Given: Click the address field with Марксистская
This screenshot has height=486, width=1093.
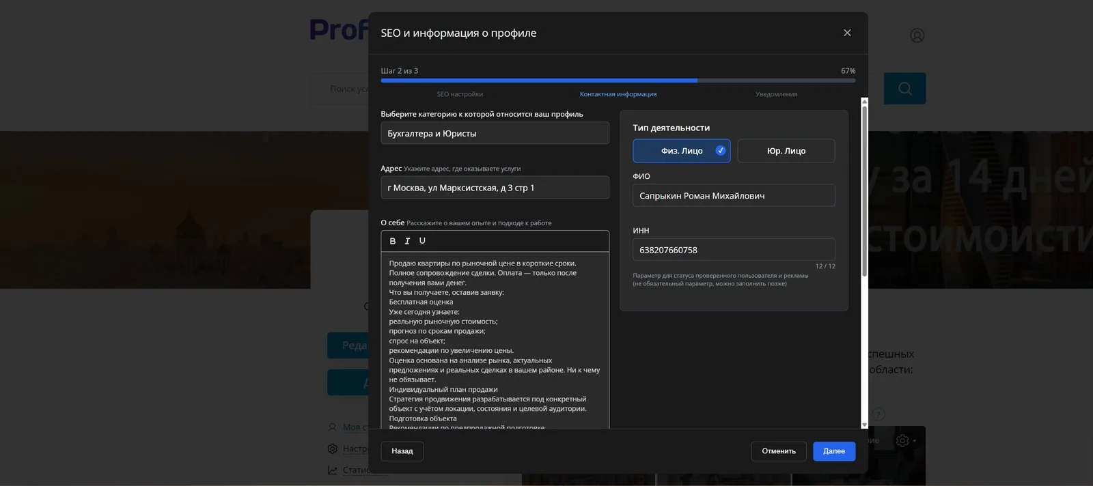Looking at the screenshot, I should [x=495, y=188].
